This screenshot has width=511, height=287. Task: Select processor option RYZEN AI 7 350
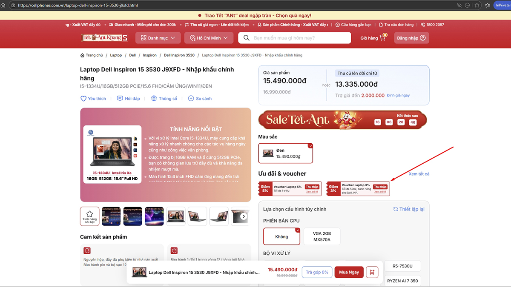pos(402,281)
